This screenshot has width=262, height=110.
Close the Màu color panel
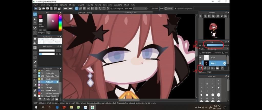coord(60,12)
